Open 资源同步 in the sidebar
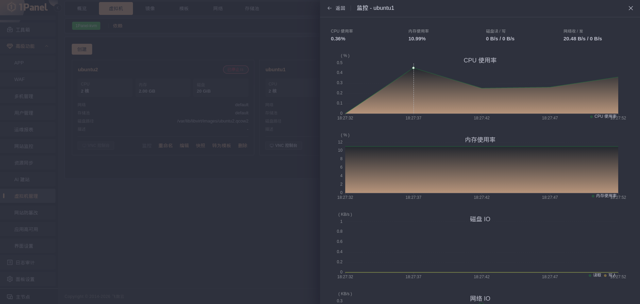The height and width of the screenshot is (304, 640). coord(28,163)
